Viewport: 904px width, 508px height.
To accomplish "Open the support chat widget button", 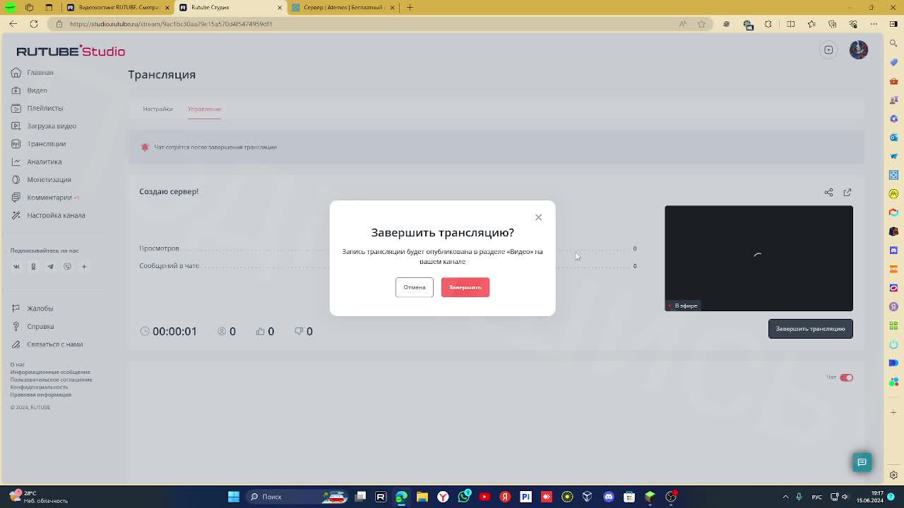I will pos(862,462).
